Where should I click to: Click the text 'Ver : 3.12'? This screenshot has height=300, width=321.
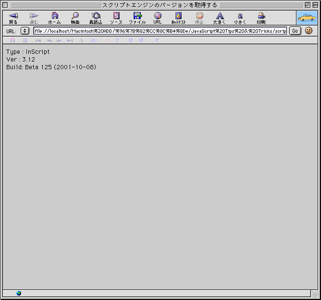coord(21,60)
